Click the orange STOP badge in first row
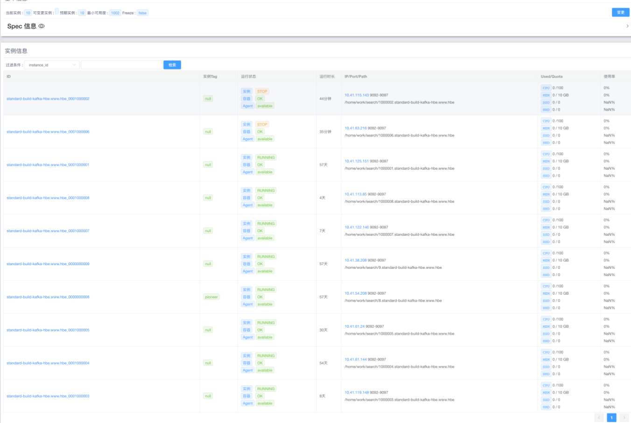Viewport: 631px width, 423px height. click(262, 92)
